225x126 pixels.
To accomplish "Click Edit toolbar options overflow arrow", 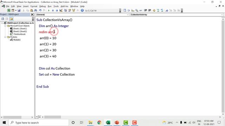I will [182, 10].
